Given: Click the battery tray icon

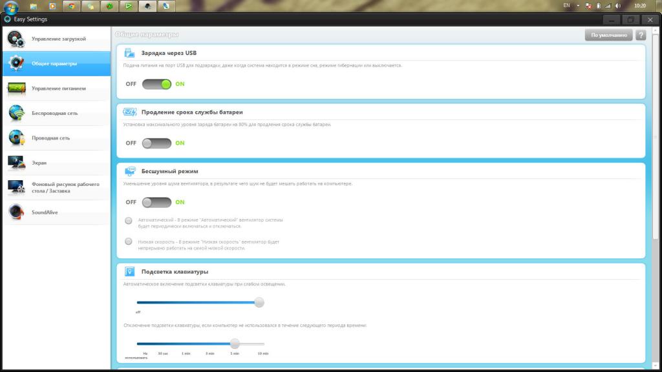Looking at the screenshot, I should 598,6.
